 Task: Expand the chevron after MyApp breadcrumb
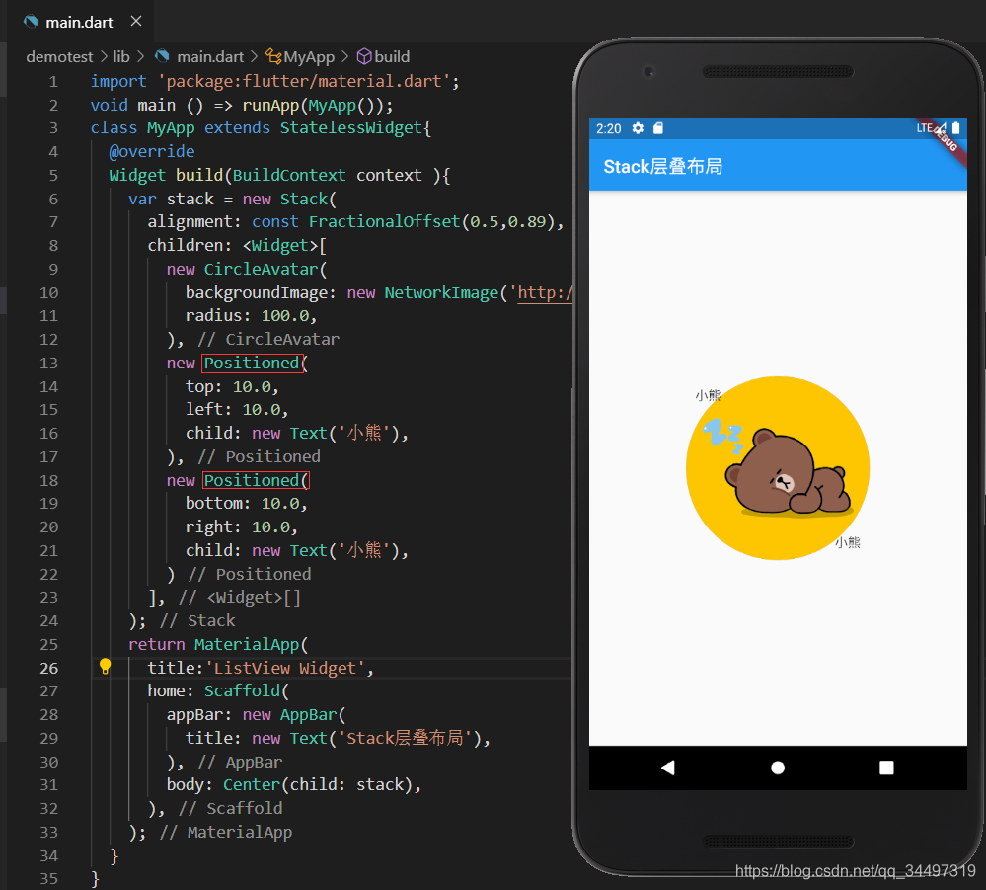tap(344, 56)
